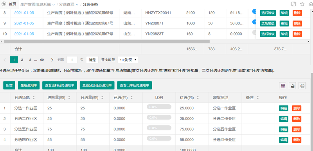This screenshot has width=313, height=151.
Task: Click 确定 pagination confirm button
Action: [x=92, y=60]
